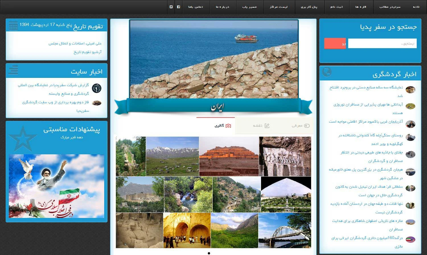Switch to the نقشه tab

[254, 126]
